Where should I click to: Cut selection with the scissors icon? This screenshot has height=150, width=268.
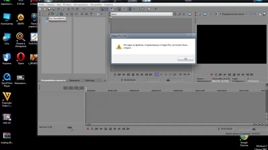pos(68,9)
